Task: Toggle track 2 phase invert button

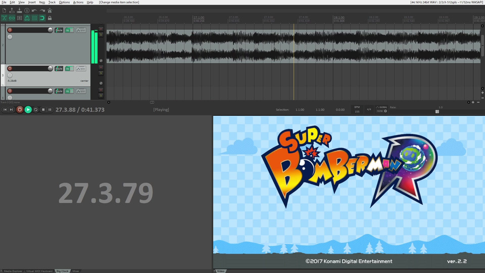Action: pos(101,61)
